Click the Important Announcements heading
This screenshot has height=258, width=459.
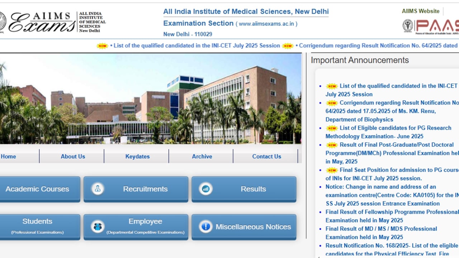360,60
